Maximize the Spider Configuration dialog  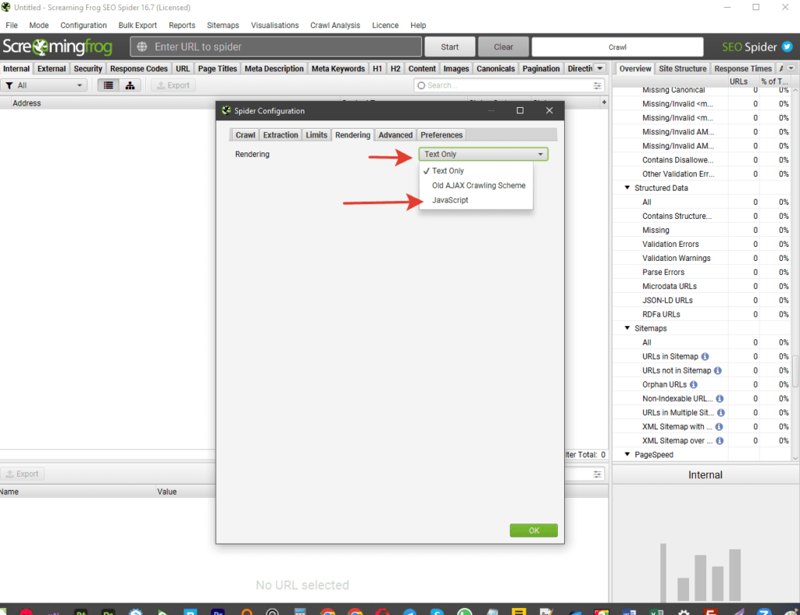[520, 110]
